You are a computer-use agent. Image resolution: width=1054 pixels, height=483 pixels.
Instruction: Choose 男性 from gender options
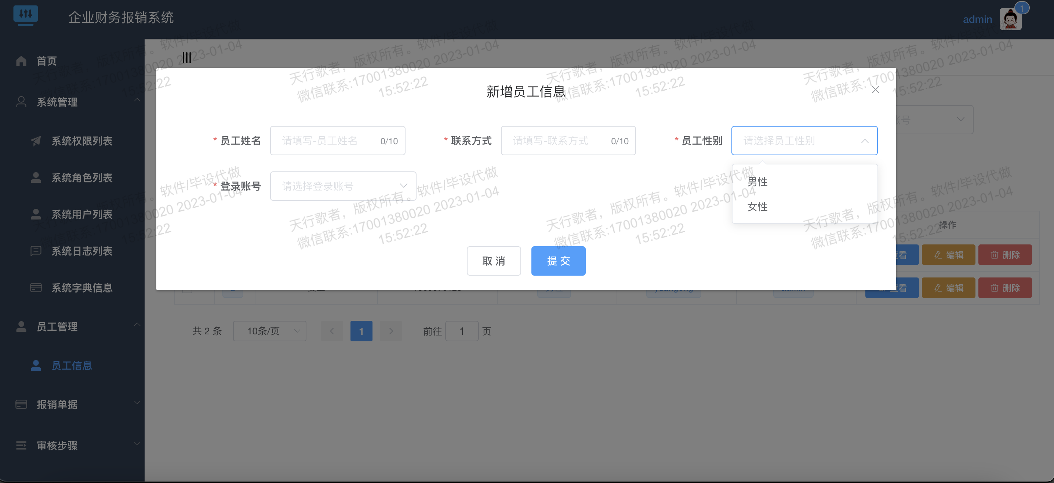(804, 182)
